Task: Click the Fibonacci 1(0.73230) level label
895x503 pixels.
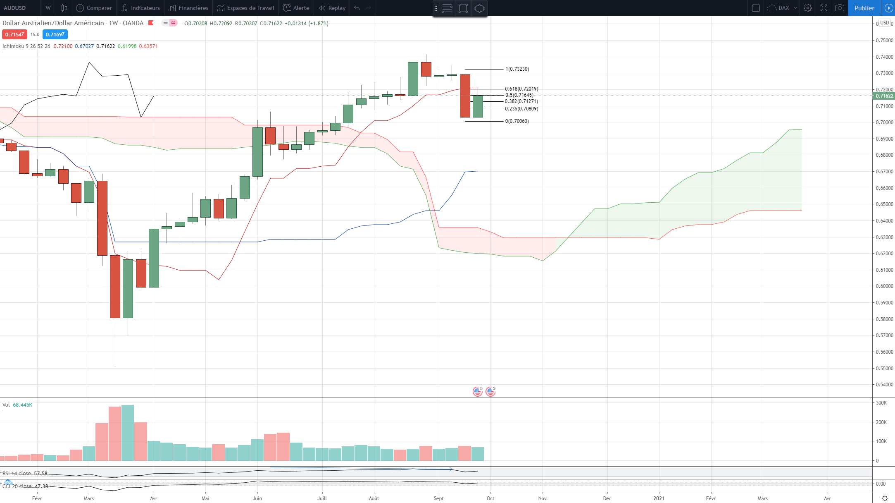Action: [517, 69]
